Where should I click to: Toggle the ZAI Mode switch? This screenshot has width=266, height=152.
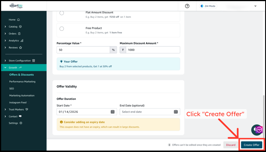pyautogui.click(x=208, y=6)
